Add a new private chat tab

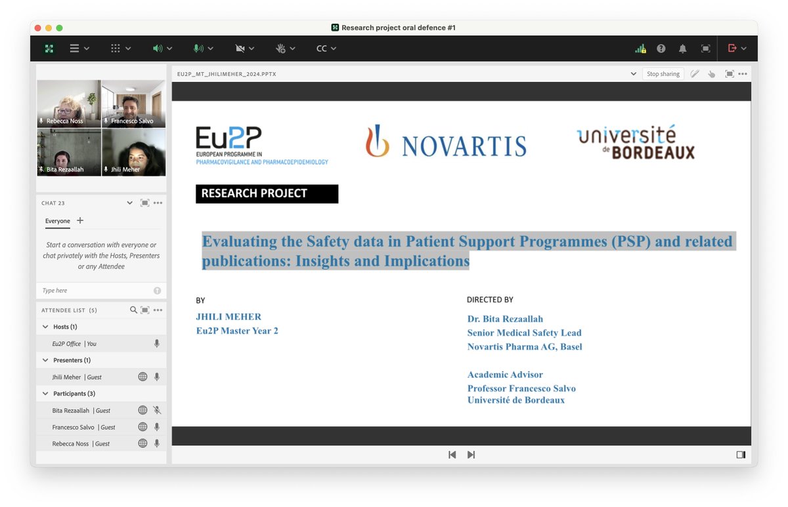(x=80, y=220)
